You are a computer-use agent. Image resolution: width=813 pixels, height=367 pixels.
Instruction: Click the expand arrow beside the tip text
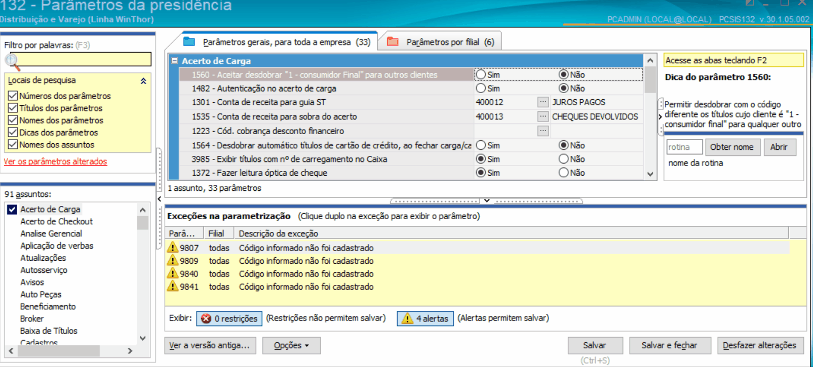pos(660,116)
